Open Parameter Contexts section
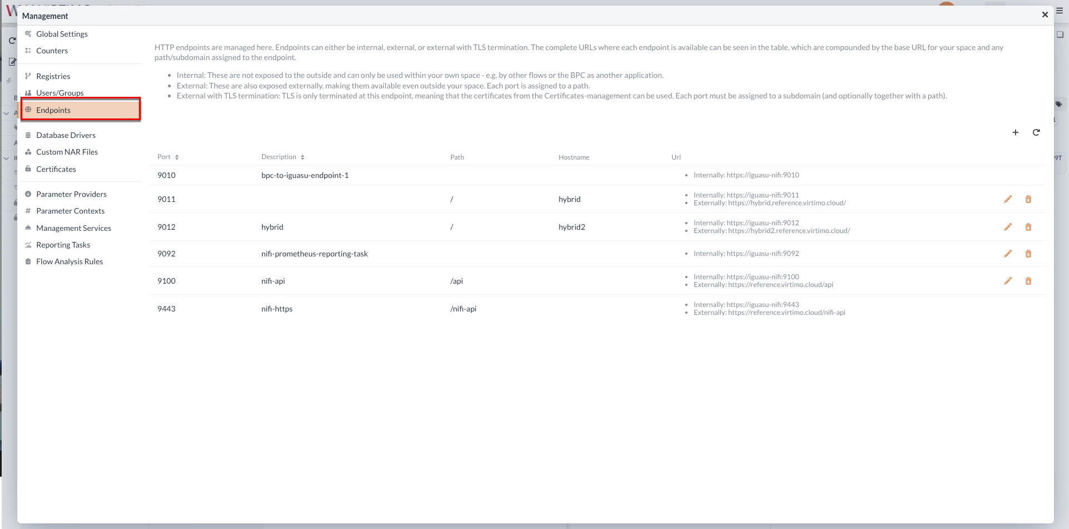 tap(70, 211)
